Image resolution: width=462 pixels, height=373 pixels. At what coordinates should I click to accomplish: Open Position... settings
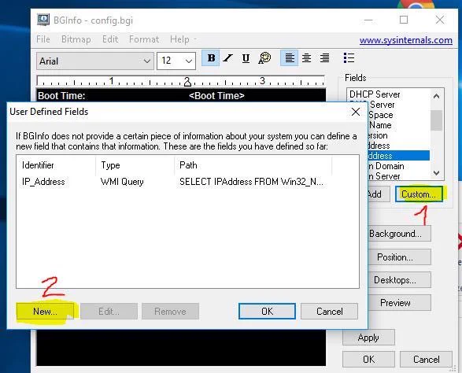click(x=399, y=257)
